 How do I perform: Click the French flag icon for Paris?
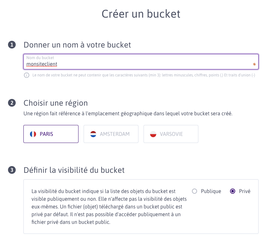[33, 134]
